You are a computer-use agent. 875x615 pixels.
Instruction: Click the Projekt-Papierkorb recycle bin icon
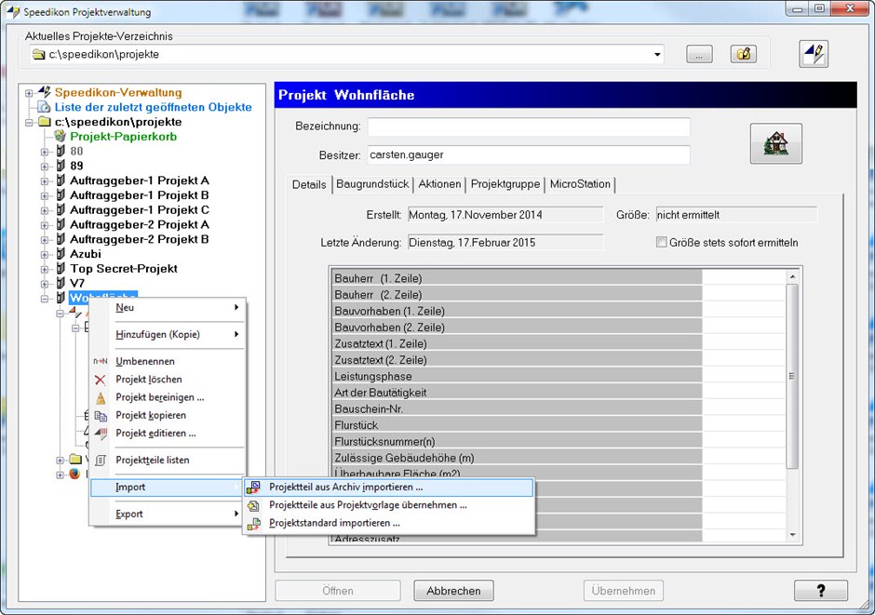point(61,136)
